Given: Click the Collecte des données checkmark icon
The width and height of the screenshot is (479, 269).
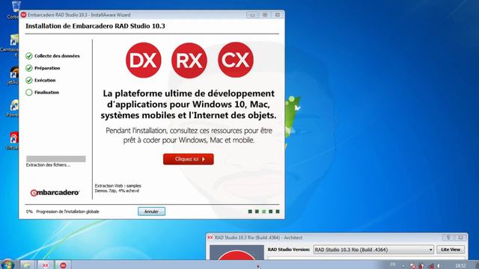Looking at the screenshot, I should [x=29, y=56].
